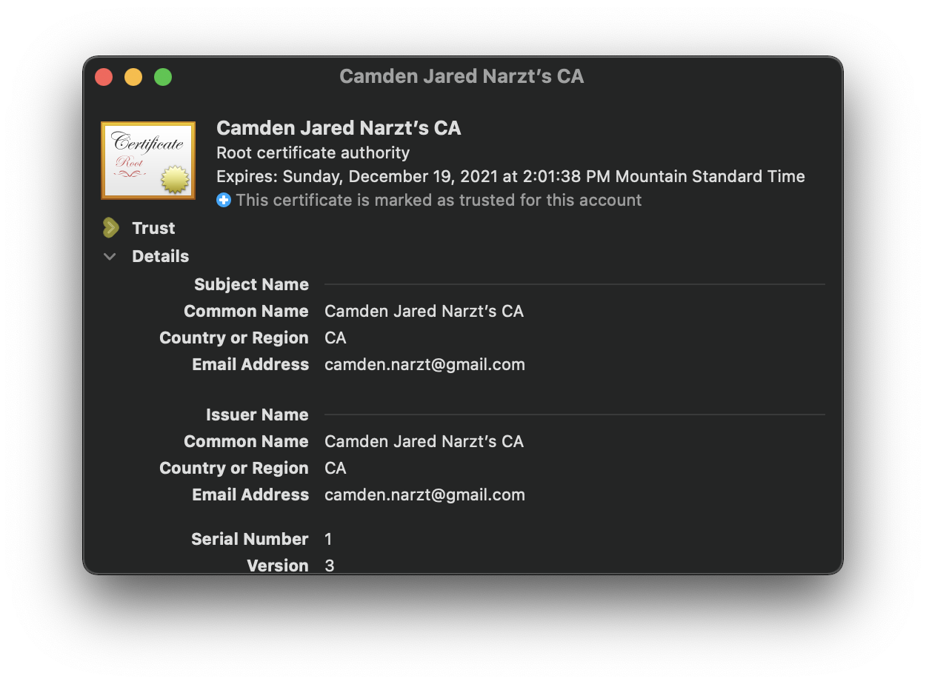Click the Serial Number value
This screenshot has height=684, width=926.
(x=329, y=539)
